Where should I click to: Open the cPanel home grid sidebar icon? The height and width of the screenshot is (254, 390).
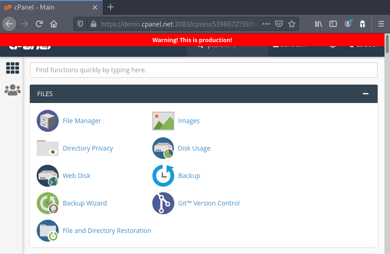click(x=12, y=68)
